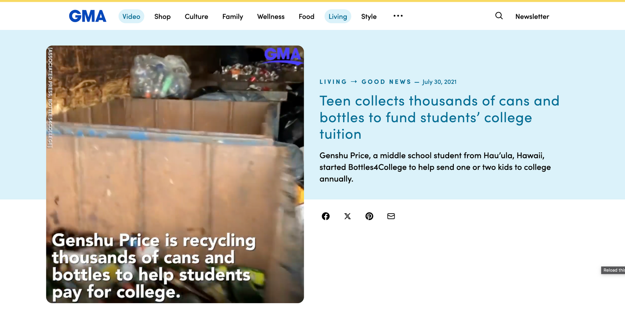
Task: Play the Genshu Price recycling video
Action: 175,174
